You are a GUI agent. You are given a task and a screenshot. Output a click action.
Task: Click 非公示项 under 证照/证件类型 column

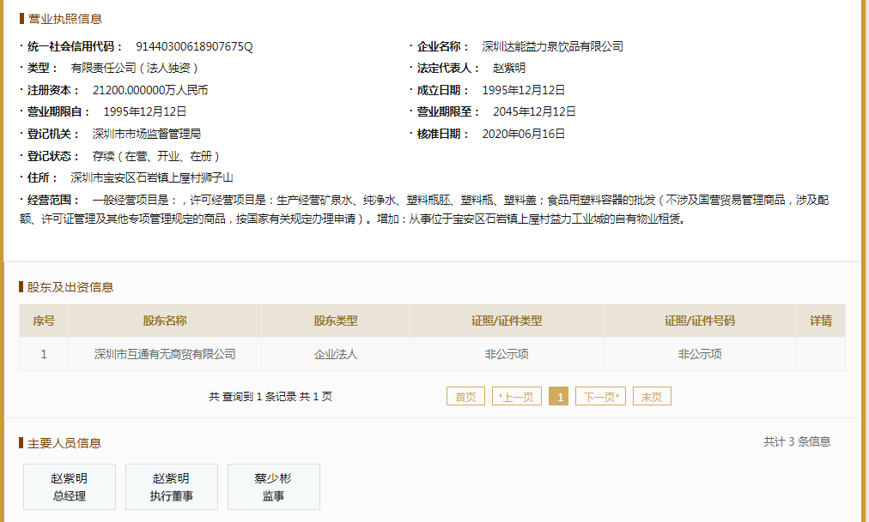(x=507, y=354)
